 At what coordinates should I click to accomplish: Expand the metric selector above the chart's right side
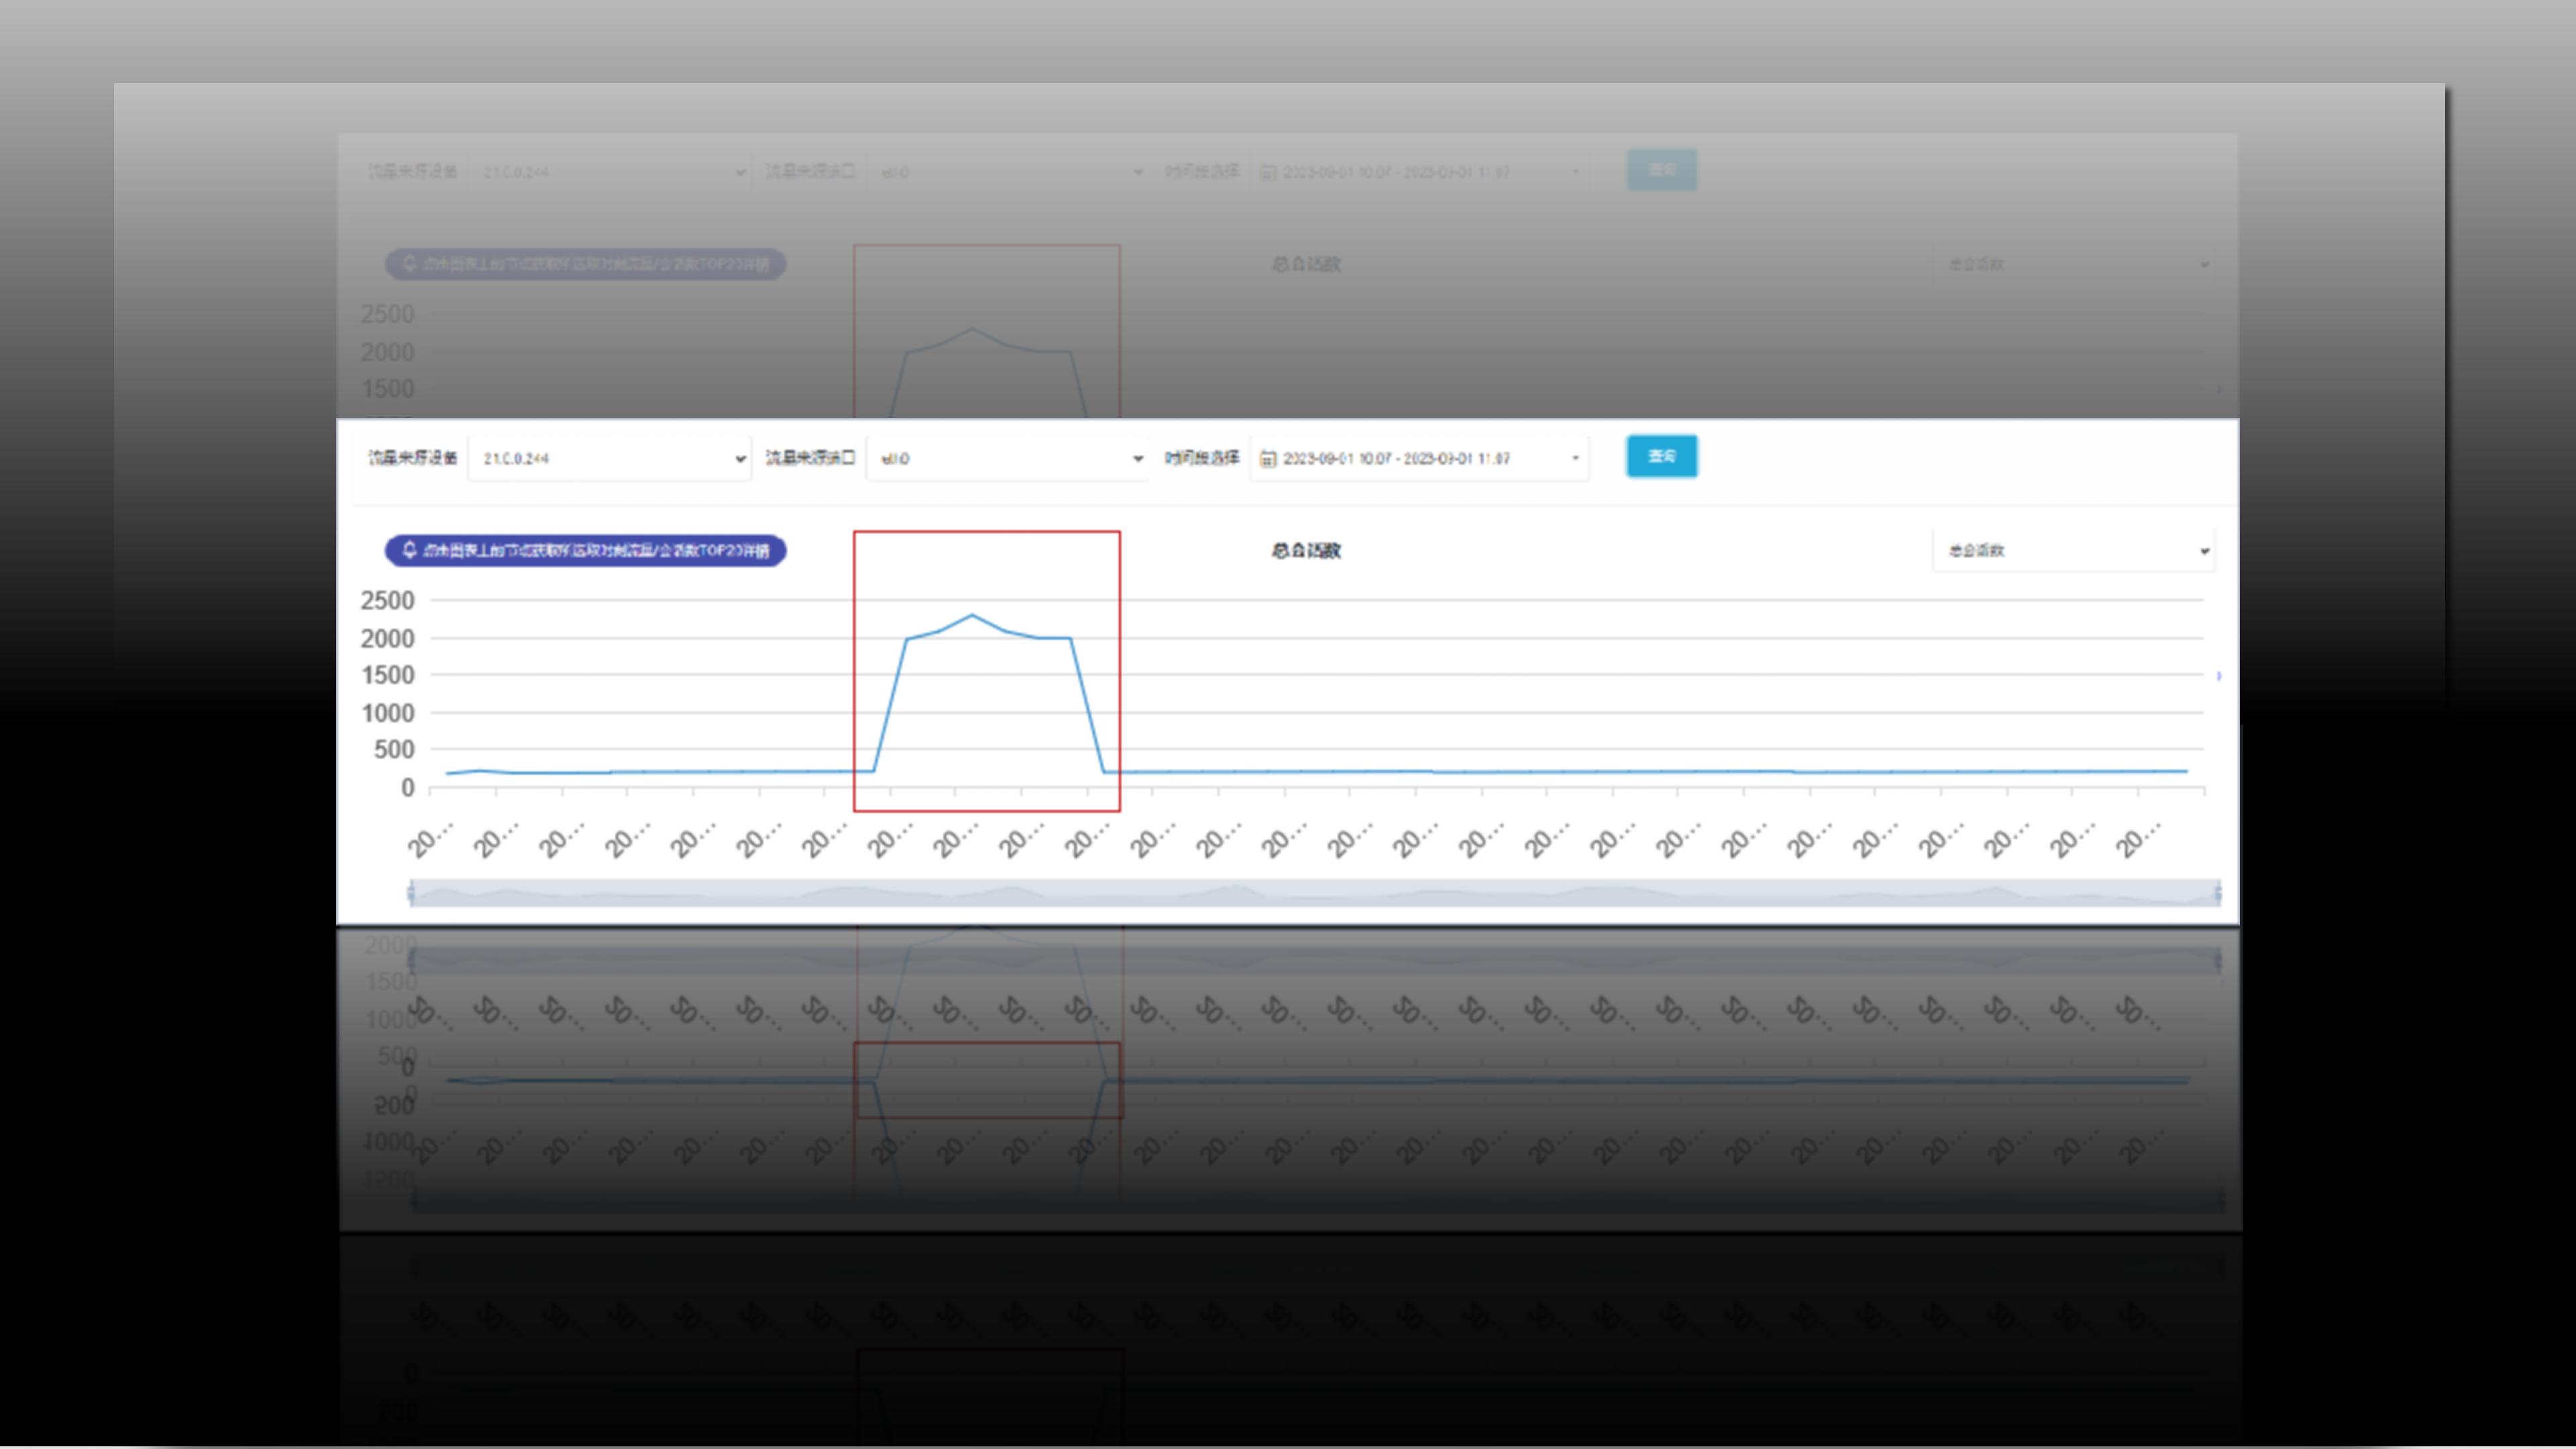click(x=2074, y=551)
